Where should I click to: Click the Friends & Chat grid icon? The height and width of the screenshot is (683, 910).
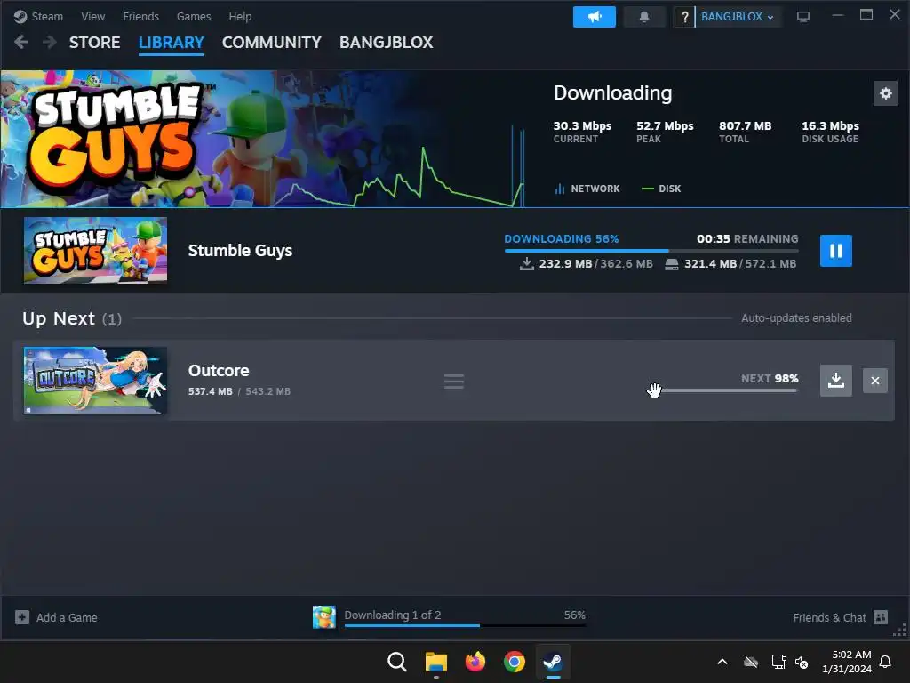point(881,617)
